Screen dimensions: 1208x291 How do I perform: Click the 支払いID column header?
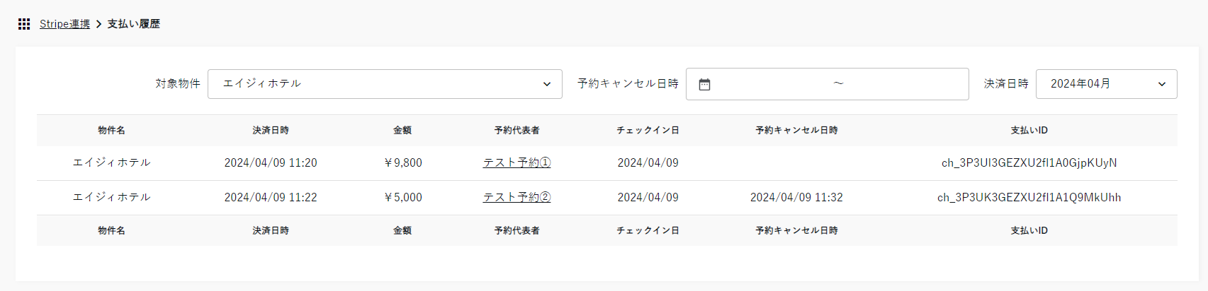(1029, 131)
